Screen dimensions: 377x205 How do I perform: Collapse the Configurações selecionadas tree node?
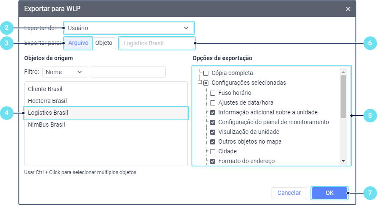click(200, 82)
